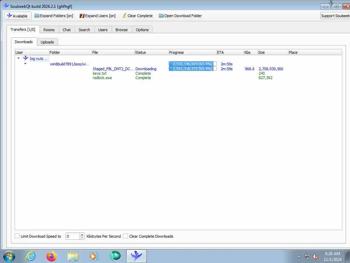The image size is (350, 263).
Task: Enable Clear Complete Downloads checkbox
Action: [125, 236]
